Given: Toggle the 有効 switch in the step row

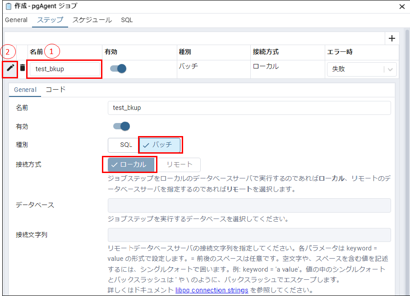Looking at the screenshot, I should 118,68.
